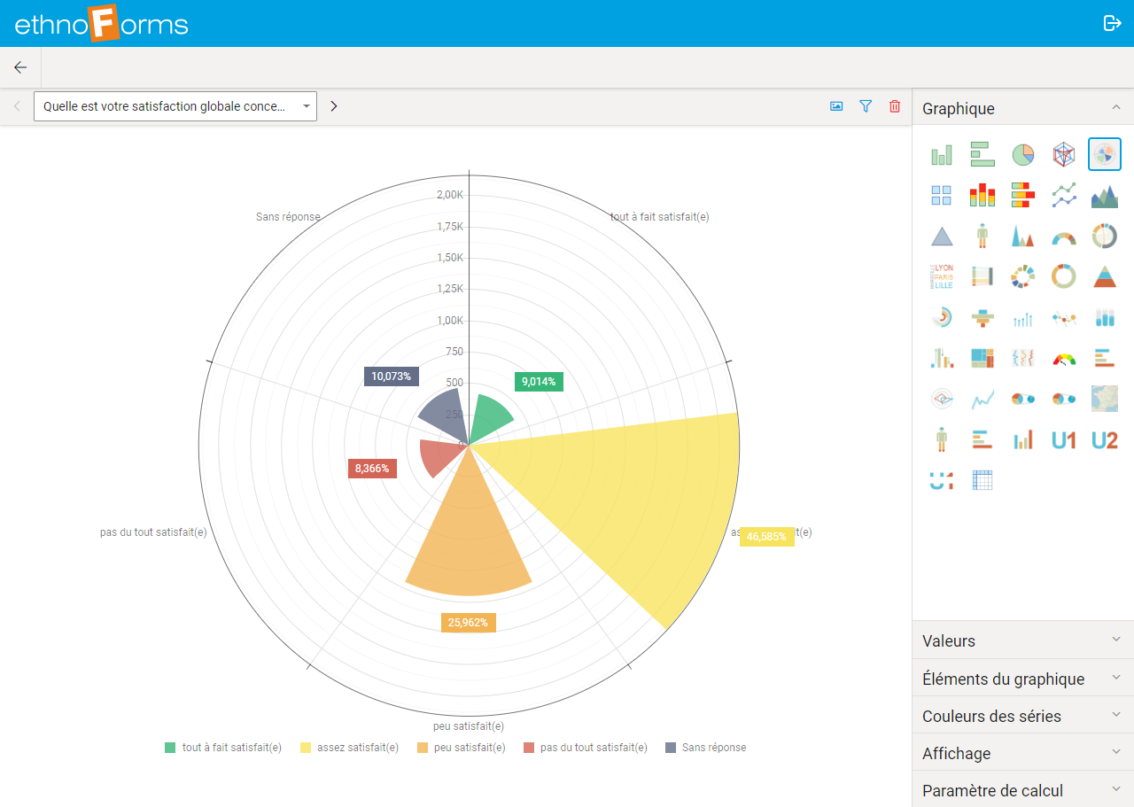Select the green vertical bar chart type
The height and width of the screenshot is (807, 1134).
tap(941, 155)
